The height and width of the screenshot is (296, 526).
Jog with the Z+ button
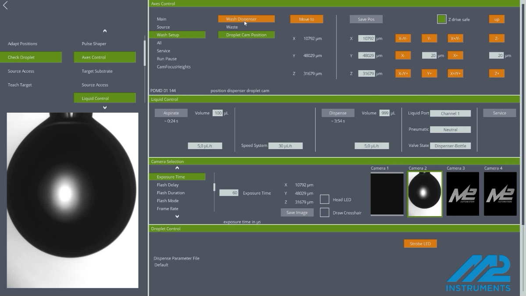[x=497, y=74]
